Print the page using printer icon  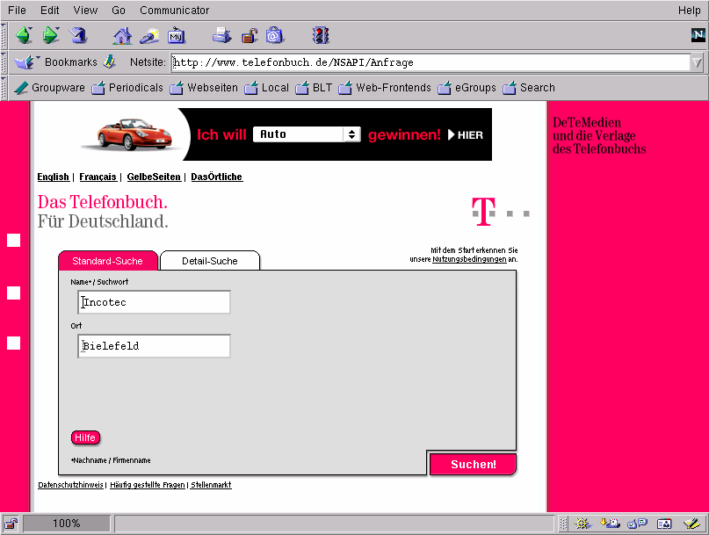(221, 35)
